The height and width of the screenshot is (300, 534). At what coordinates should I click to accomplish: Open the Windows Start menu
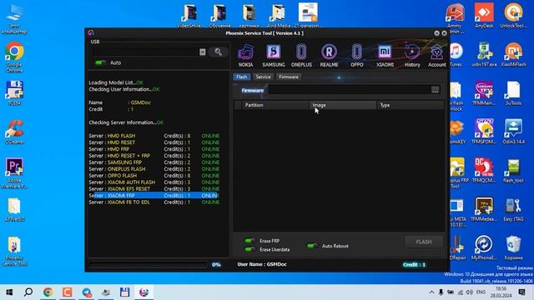point(9,292)
